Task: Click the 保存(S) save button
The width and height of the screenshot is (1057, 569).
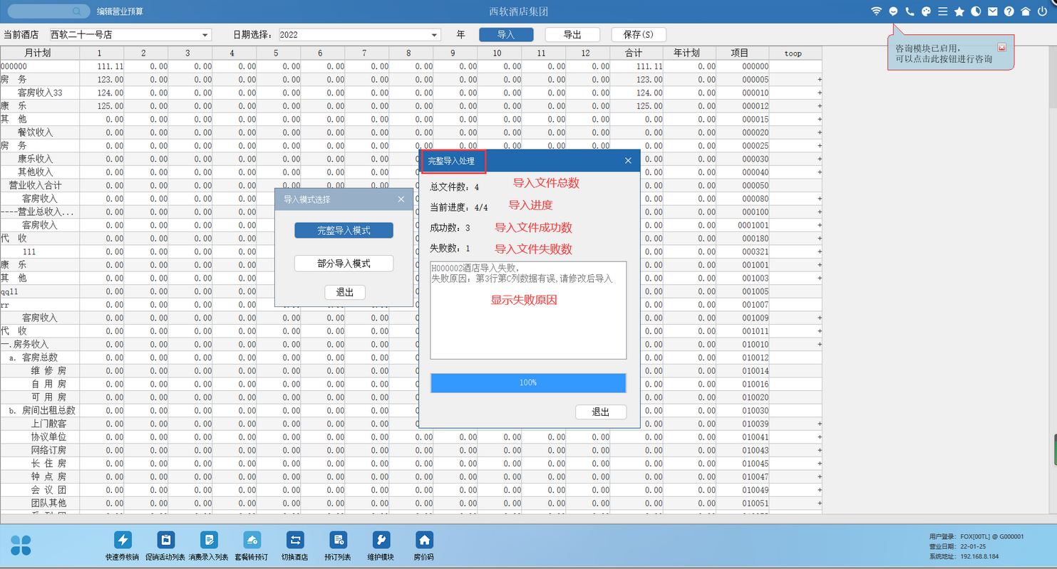Action: pyautogui.click(x=639, y=34)
